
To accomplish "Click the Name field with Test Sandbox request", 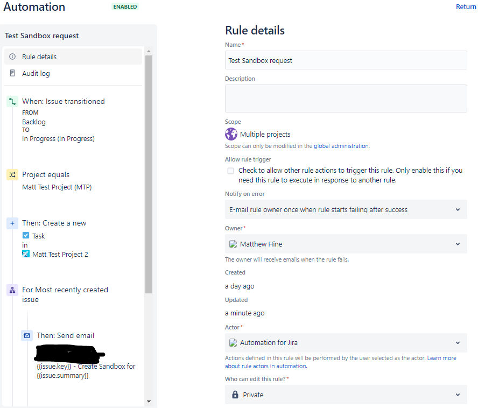I will point(346,60).
